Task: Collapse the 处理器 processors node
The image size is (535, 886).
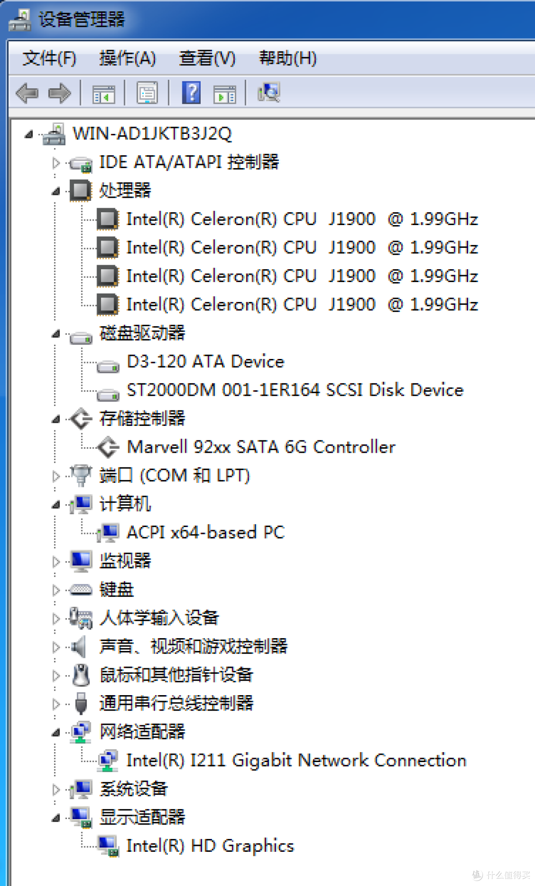Action: 56,191
